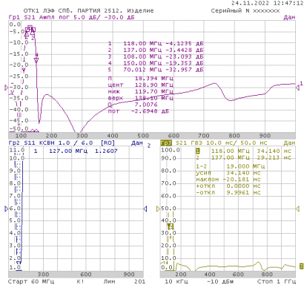Viewport: 304px width, 285px height.
Task: Click the reference level triangle at right of Гр1 graph
Action: coord(297,88)
